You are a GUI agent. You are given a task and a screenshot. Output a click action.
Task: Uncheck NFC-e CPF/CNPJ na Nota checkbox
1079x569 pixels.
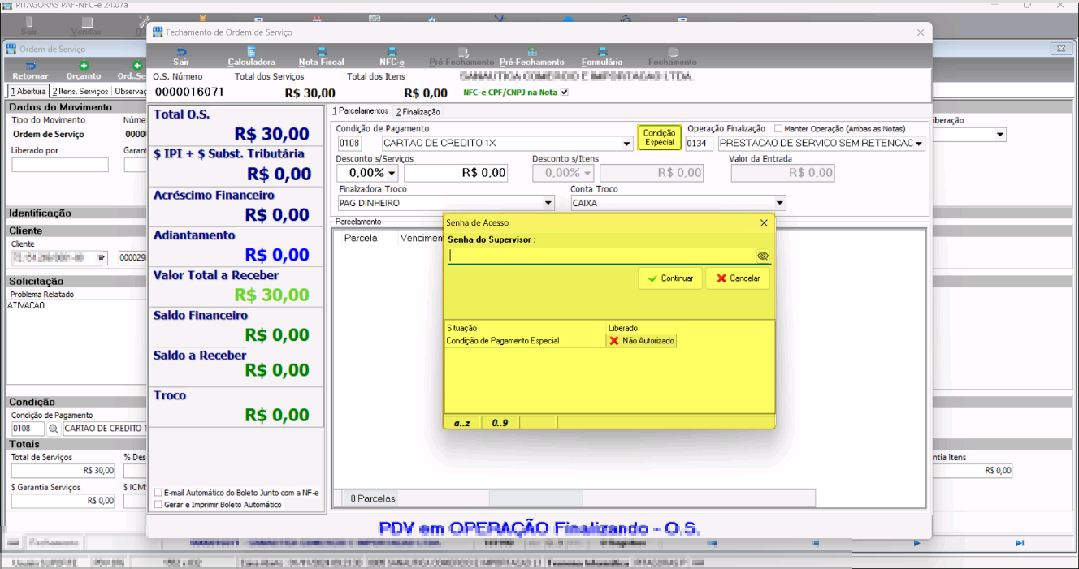[x=565, y=93]
